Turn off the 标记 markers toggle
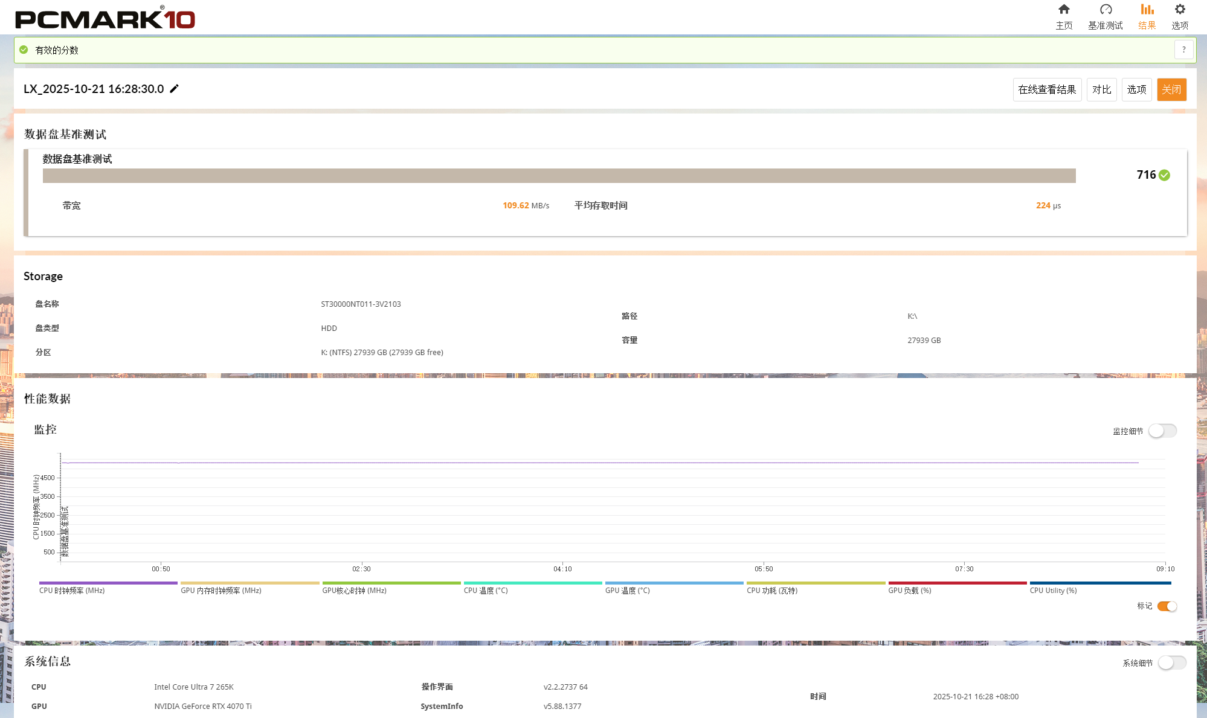The width and height of the screenshot is (1207, 718). click(1167, 606)
